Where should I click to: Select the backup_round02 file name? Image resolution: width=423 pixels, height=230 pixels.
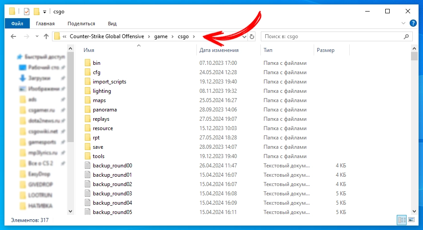[112, 184]
